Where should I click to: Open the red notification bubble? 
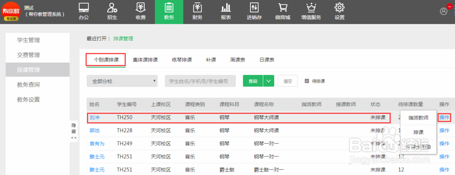coord(450,6)
